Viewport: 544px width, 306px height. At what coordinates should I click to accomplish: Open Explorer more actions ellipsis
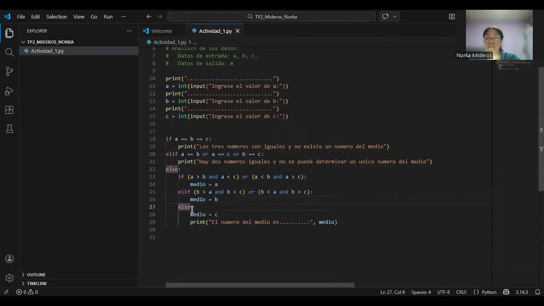point(129,31)
